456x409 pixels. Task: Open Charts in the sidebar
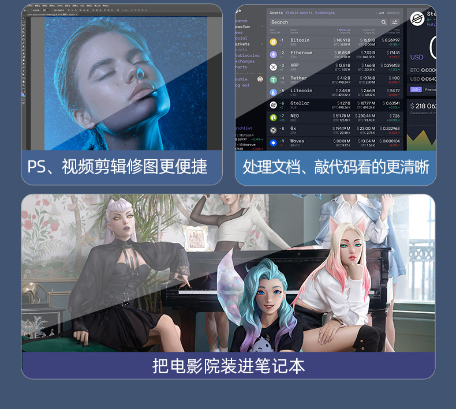tap(241, 67)
